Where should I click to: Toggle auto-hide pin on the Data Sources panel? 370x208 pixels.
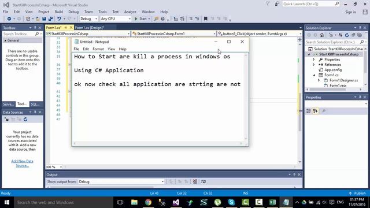[35, 112]
